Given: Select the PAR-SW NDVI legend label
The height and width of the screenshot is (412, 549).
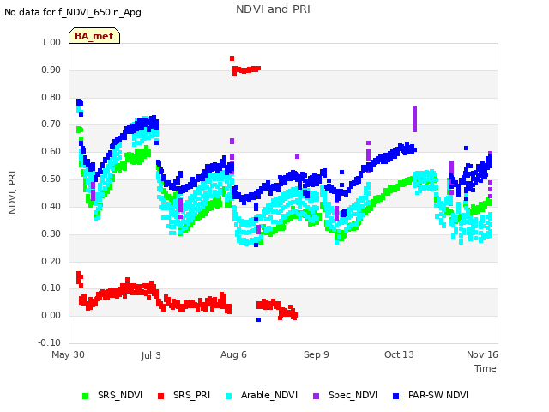Looking at the screenshot, I should (x=438, y=395).
